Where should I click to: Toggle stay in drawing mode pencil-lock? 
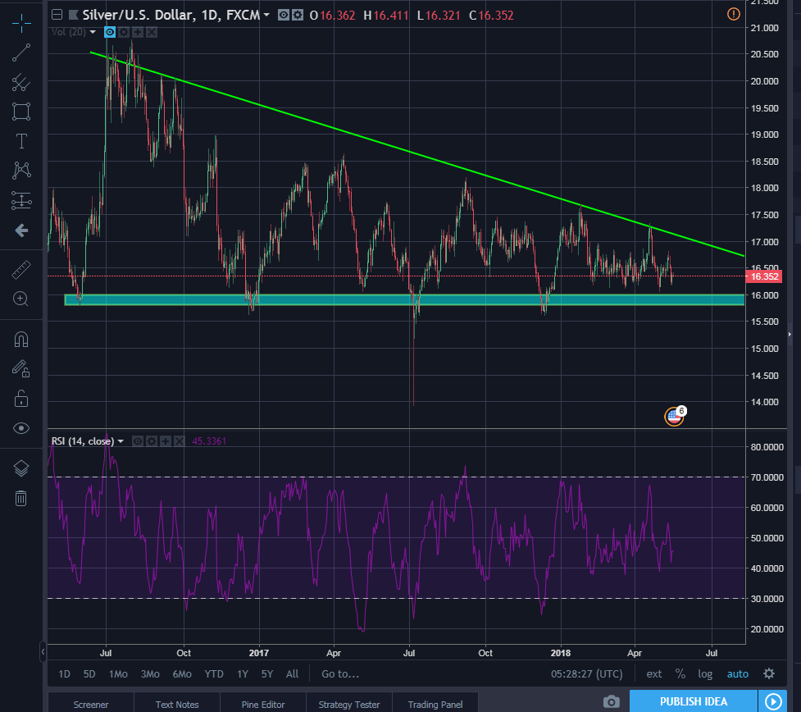pos(21,369)
